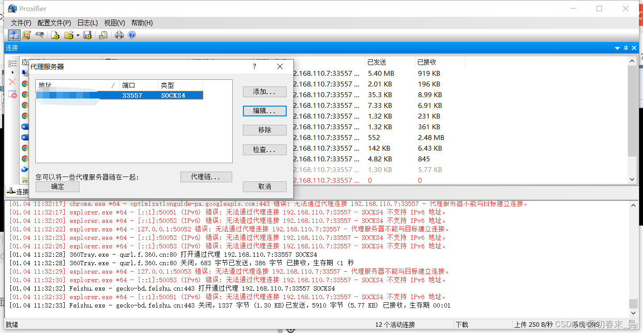
Task: Open the 视图(V) menu
Action: pyautogui.click(x=114, y=23)
